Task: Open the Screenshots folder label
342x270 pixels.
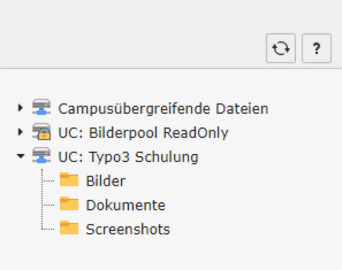Action: [128, 229]
